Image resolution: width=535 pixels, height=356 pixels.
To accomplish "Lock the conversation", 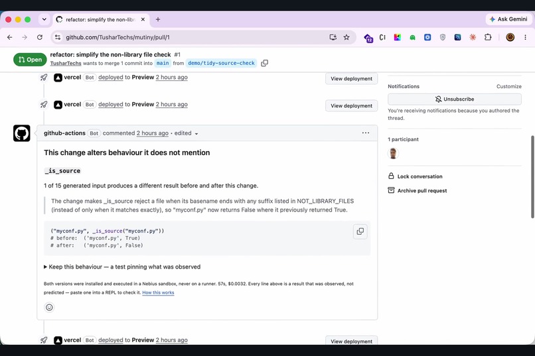I will click(x=416, y=176).
